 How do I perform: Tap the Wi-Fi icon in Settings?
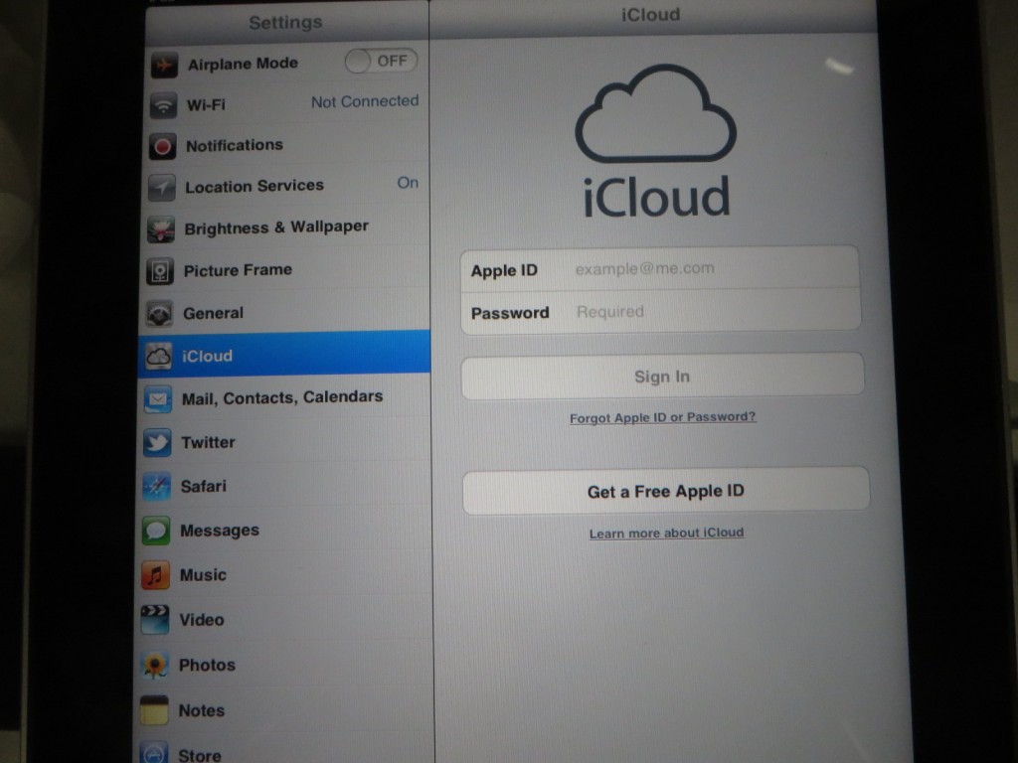coord(164,105)
